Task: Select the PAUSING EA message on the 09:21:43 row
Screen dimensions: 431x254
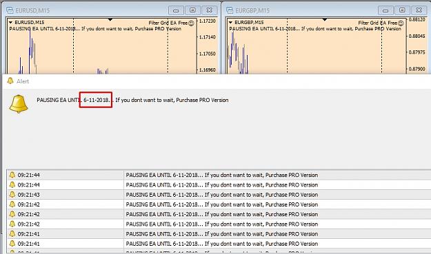Action: tap(222, 195)
